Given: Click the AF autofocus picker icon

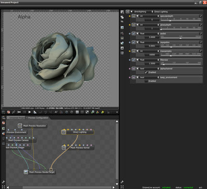Looking at the screenshot, I should click(x=56, y=112).
